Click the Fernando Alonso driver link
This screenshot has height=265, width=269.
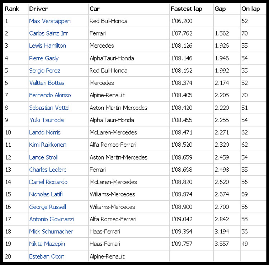50,95
